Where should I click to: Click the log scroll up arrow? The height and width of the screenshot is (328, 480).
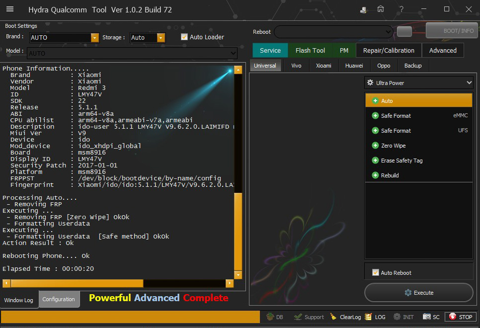[x=238, y=70]
